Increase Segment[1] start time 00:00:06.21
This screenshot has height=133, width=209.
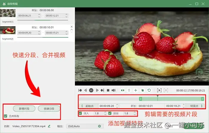point(39,15)
